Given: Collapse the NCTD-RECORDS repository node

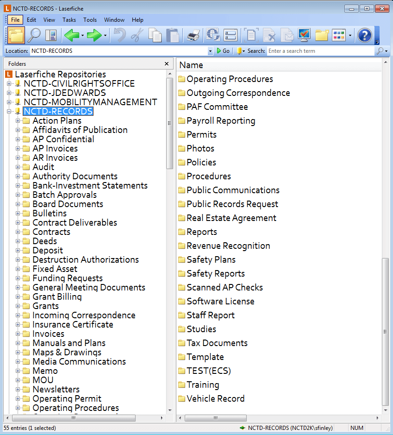Looking at the screenshot, I should [9, 111].
